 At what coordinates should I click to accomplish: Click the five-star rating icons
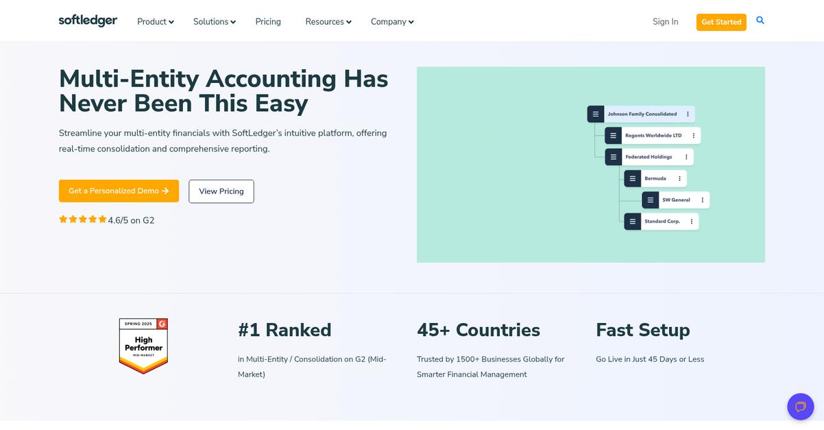(83, 219)
